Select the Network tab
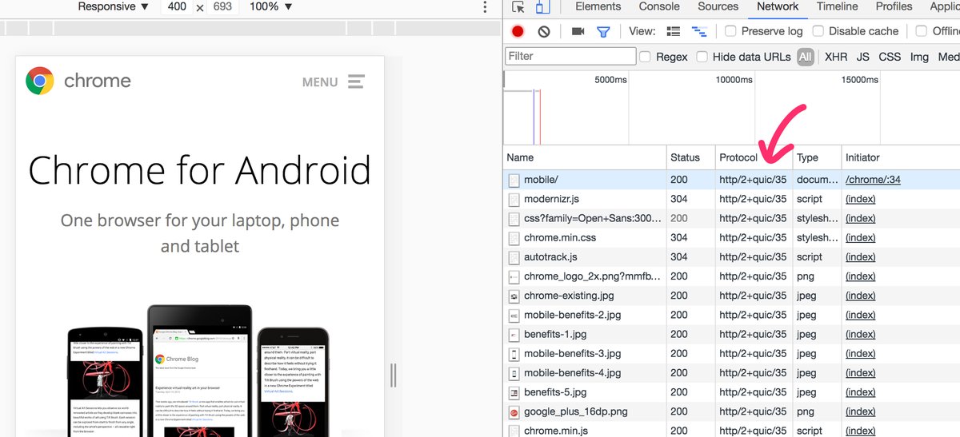The image size is (960, 437). pos(778,6)
